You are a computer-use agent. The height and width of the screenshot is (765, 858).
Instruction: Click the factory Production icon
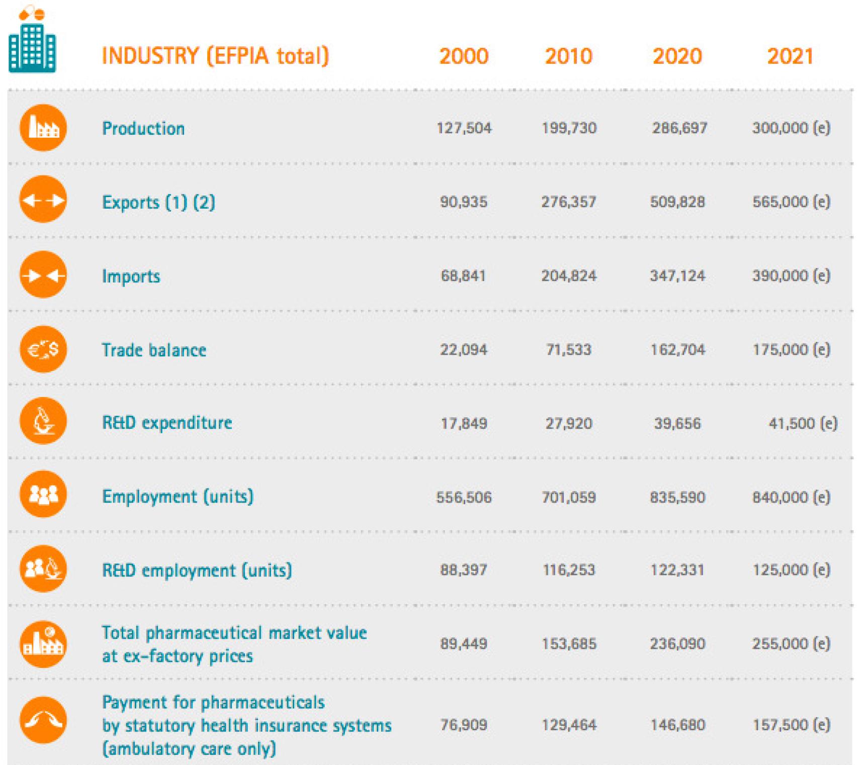[42, 128]
